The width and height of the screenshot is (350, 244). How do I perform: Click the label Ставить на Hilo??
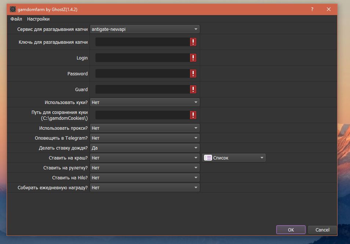(70, 178)
